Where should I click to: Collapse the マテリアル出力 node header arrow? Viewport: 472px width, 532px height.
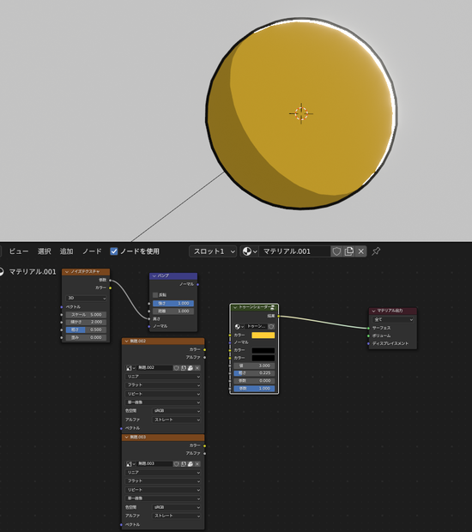click(x=373, y=311)
